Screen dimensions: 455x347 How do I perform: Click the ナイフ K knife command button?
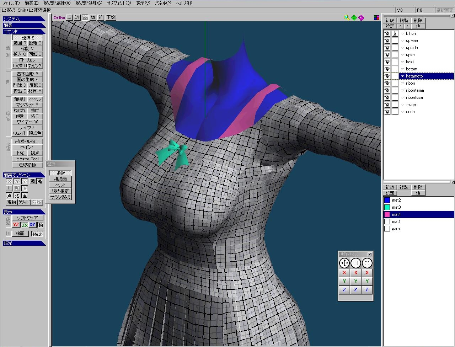[27, 127]
